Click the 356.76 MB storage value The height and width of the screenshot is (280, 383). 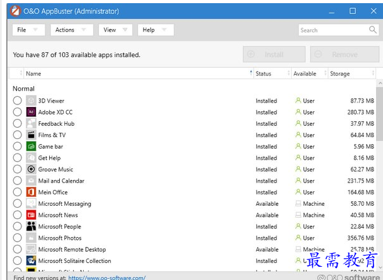pos(360,238)
